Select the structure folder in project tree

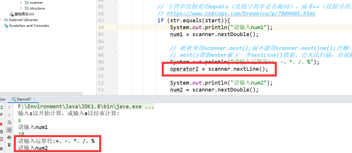click(37, 8)
